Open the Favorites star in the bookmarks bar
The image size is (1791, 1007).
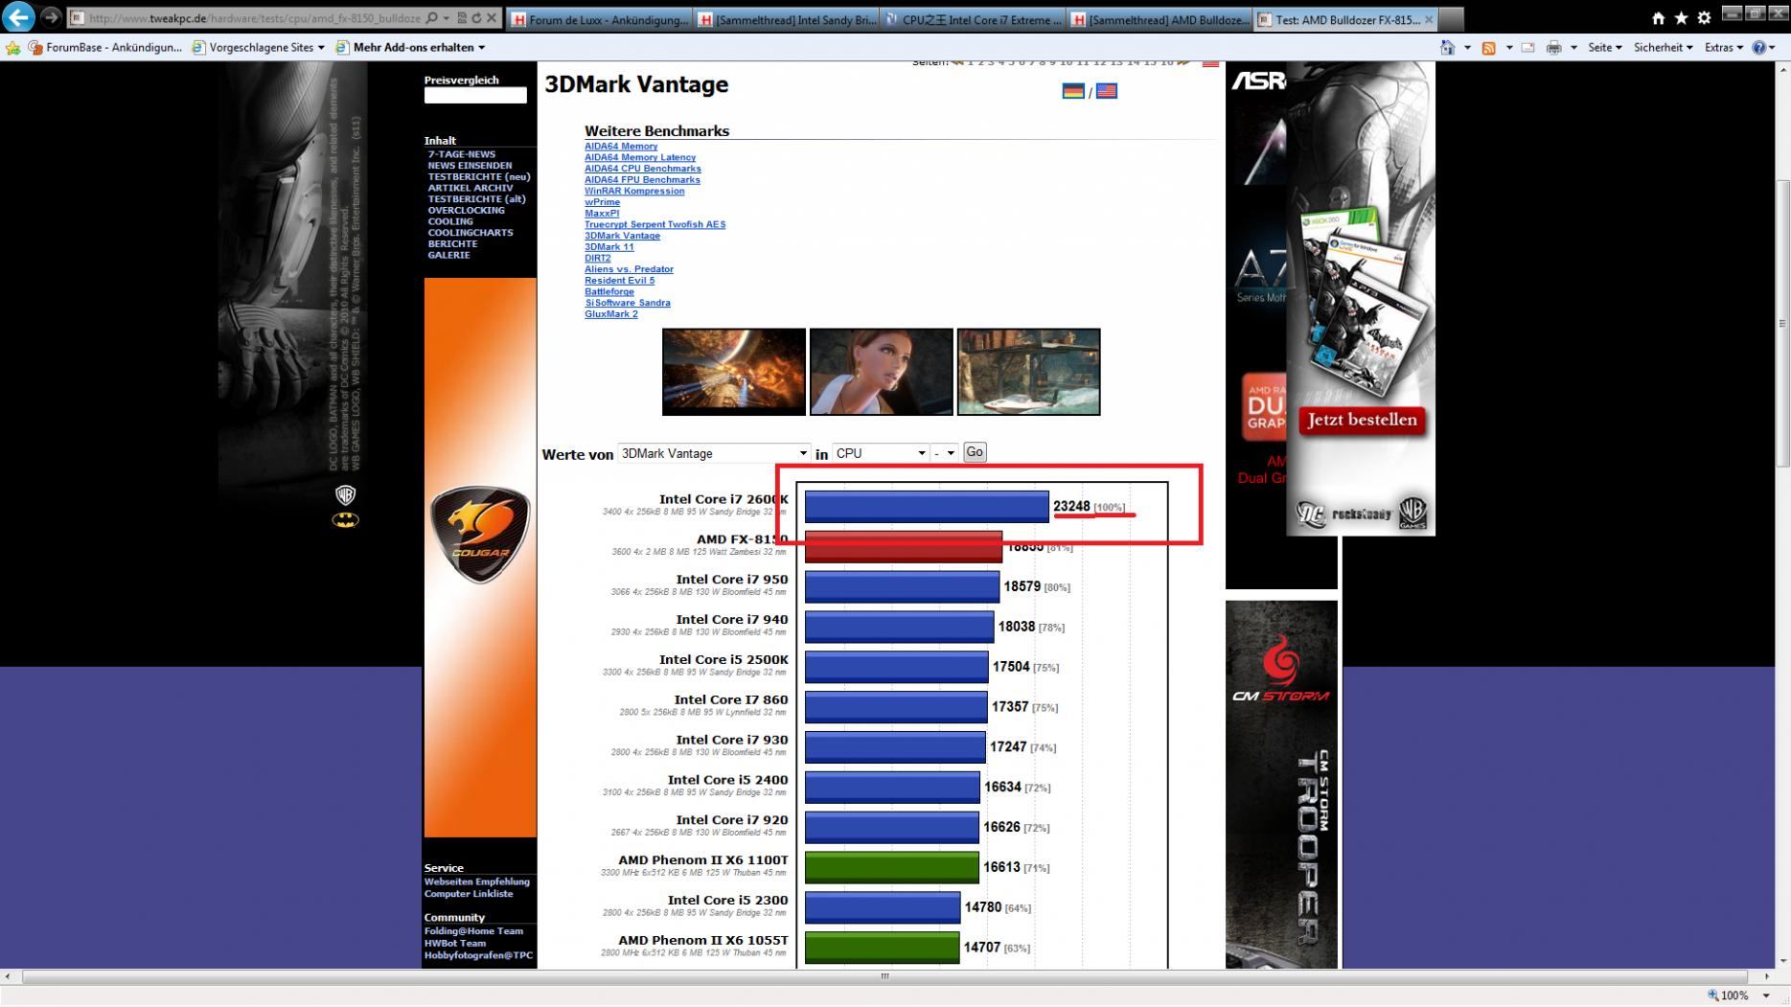point(13,47)
